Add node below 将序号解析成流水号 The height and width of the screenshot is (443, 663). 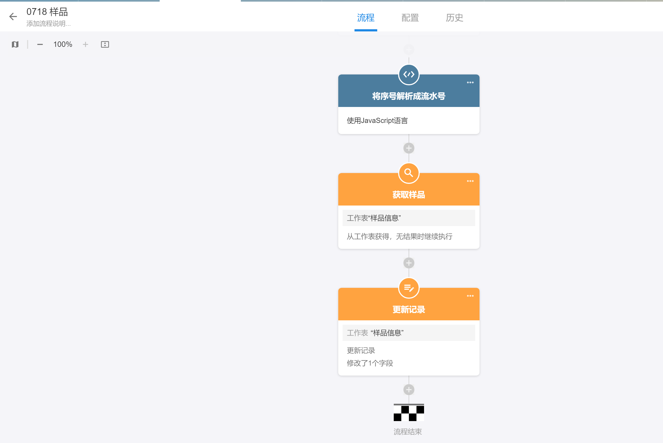[409, 148]
